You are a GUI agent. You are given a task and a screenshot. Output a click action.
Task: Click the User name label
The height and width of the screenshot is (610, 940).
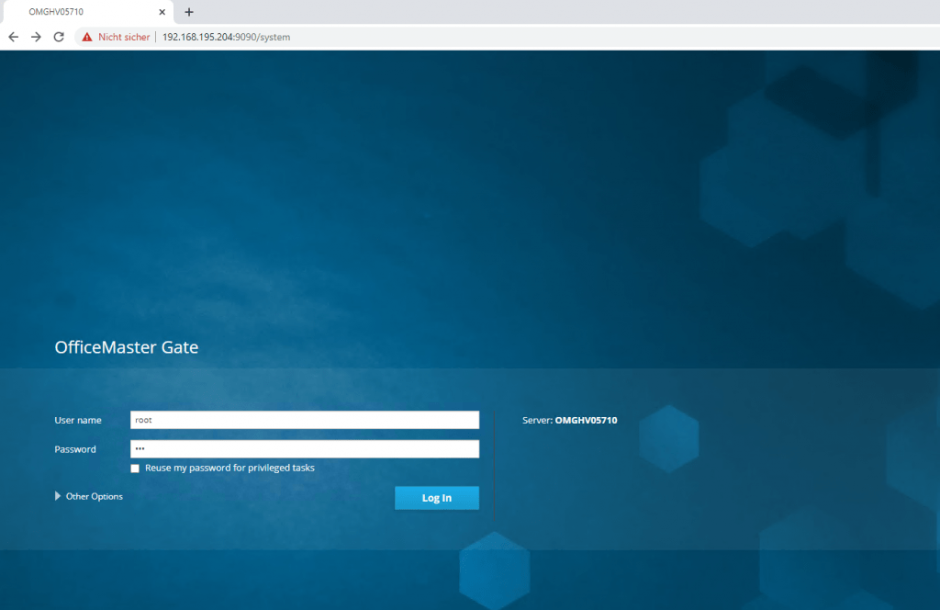(78, 421)
